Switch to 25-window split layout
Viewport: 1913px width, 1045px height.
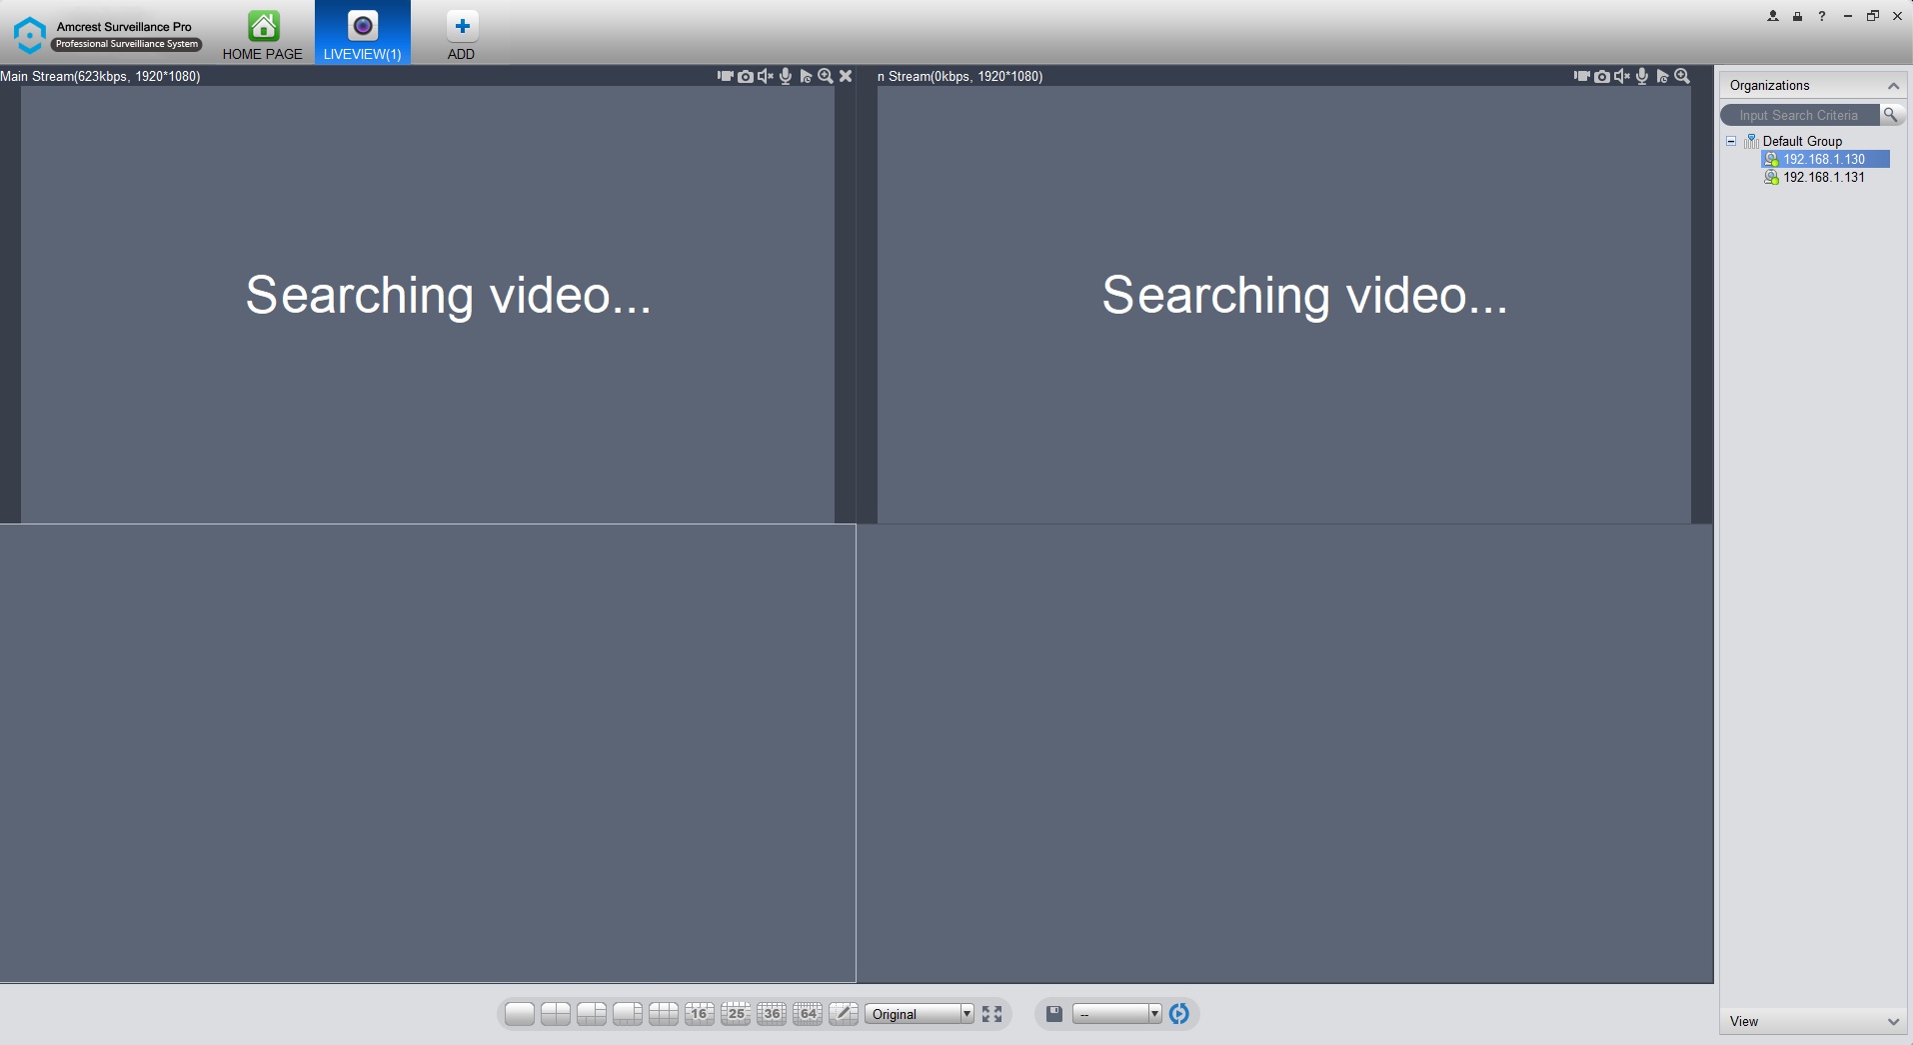(x=736, y=1014)
